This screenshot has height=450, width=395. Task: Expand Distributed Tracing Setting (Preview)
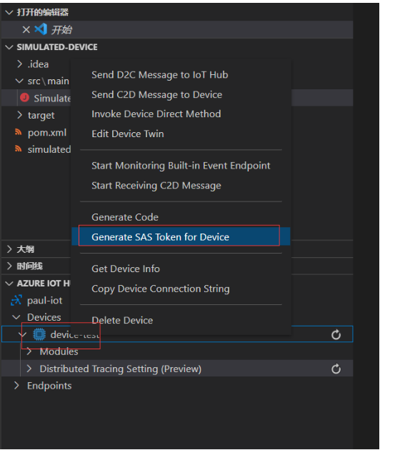29,369
